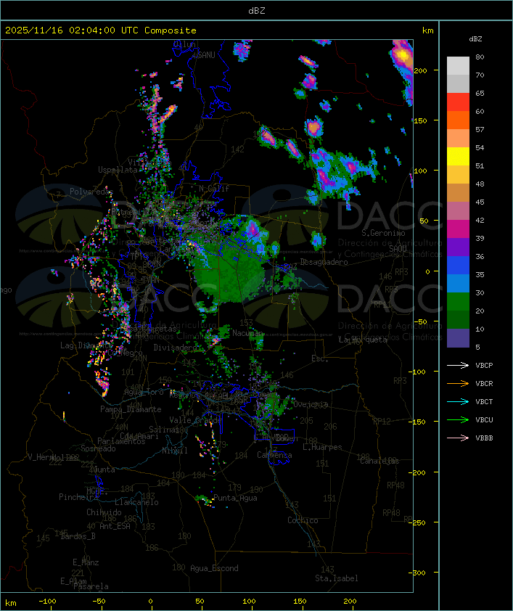
Task: Click the S.Geronimo map label
Action: coord(383,233)
